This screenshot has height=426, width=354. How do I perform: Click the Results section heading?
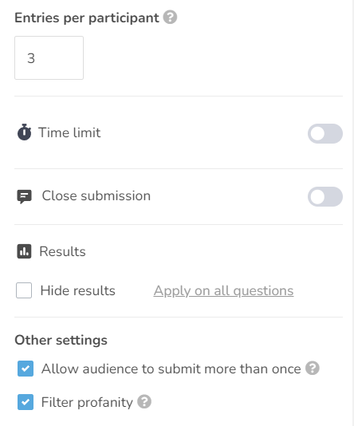pyautogui.click(x=62, y=251)
